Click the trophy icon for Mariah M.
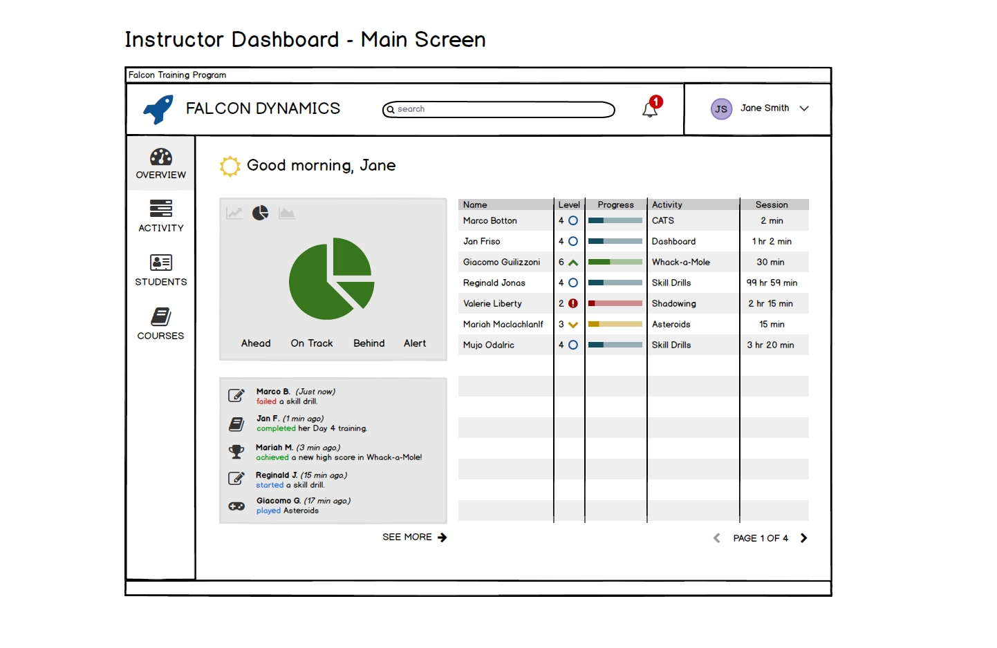997x648 pixels. click(236, 452)
